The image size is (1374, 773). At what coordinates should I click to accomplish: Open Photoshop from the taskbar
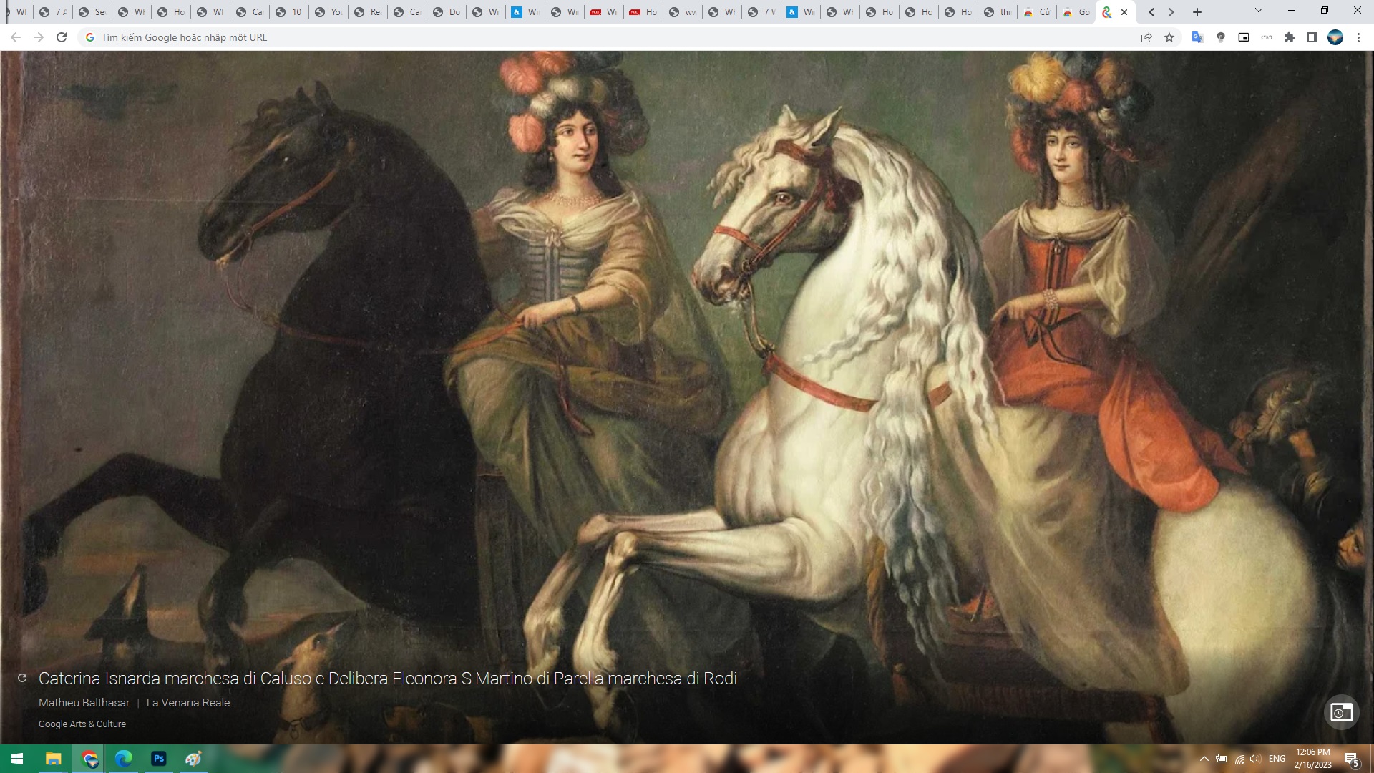coord(159,759)
